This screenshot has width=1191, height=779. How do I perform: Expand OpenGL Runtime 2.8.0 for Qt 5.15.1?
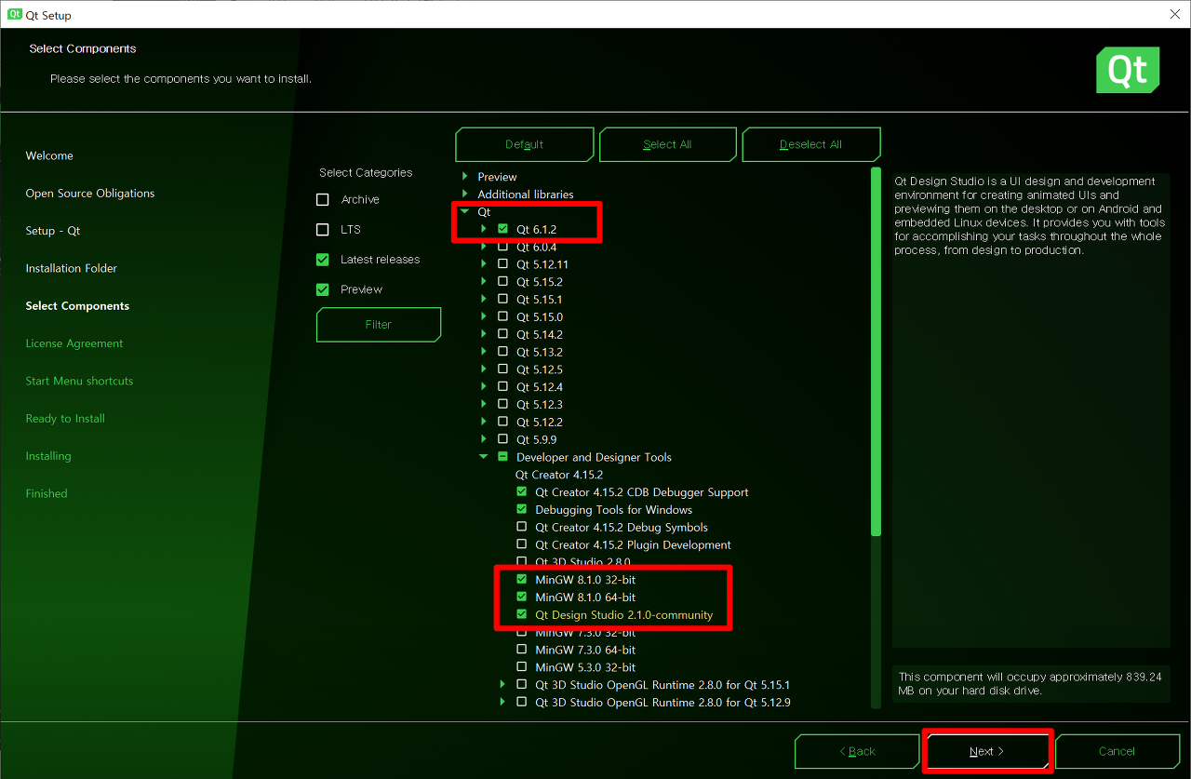point(502,685)
